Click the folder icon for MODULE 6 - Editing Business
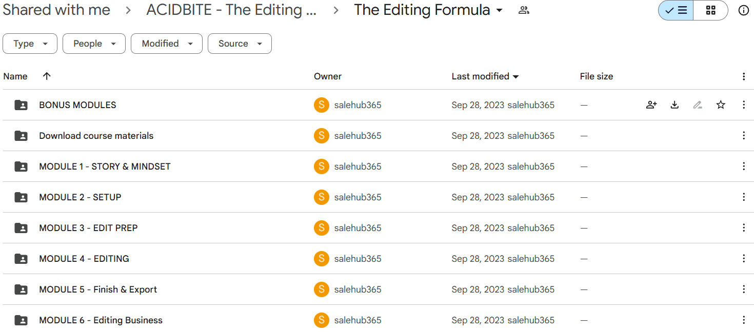 [21, 320]
